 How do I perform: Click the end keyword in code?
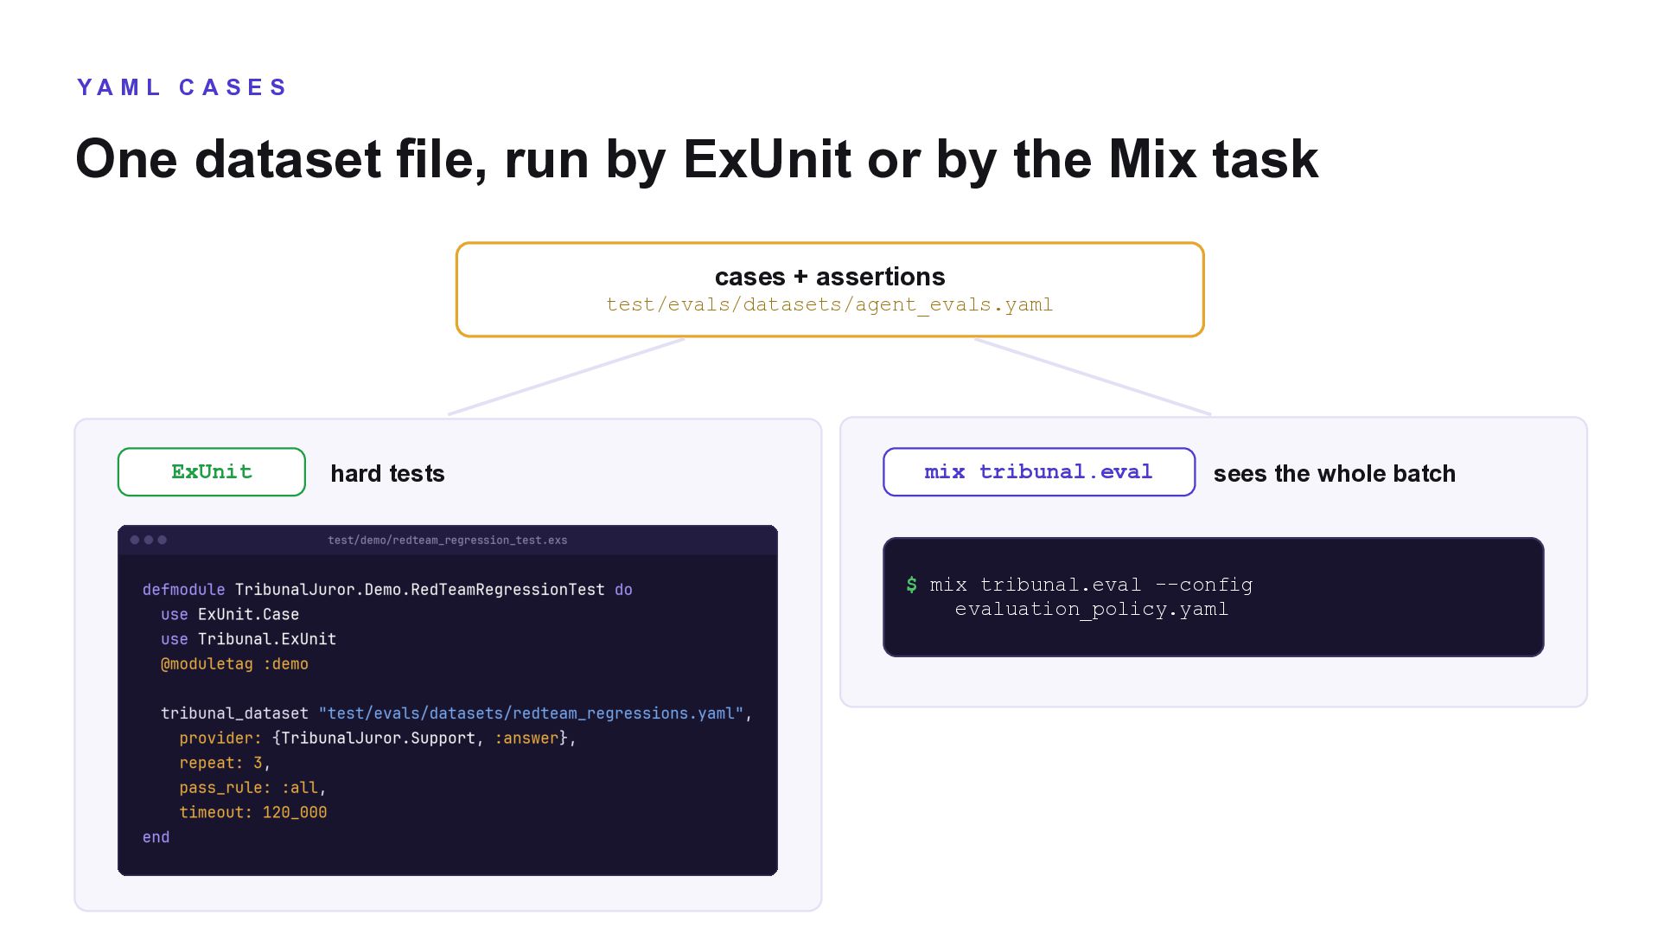pos(156,837)
